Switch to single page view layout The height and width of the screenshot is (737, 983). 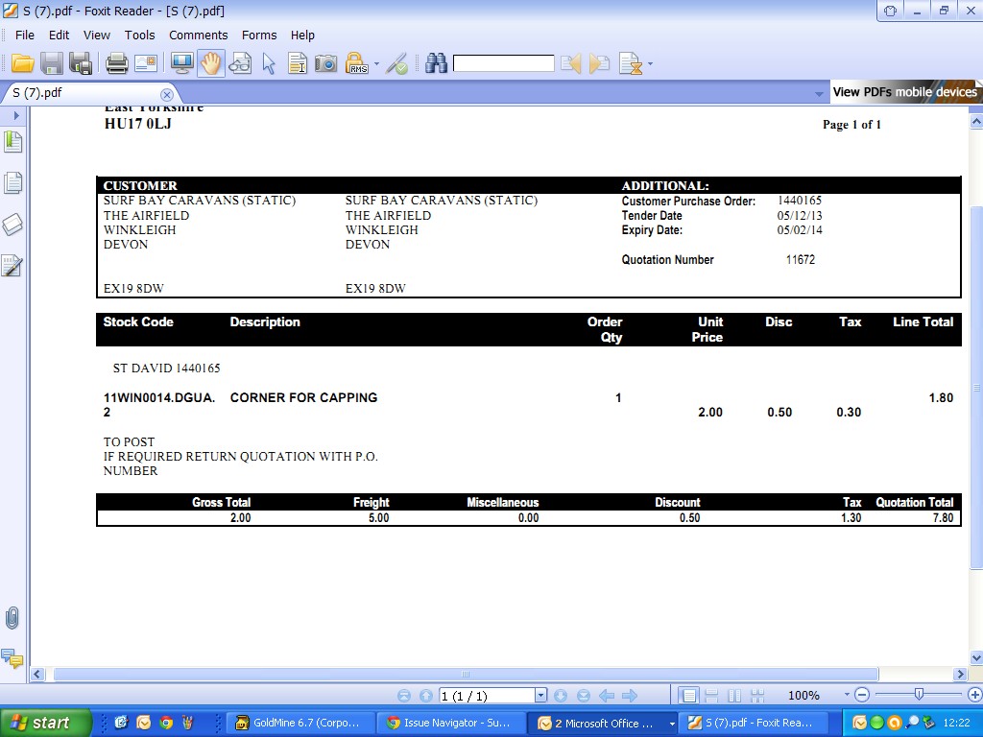(688, 696)
